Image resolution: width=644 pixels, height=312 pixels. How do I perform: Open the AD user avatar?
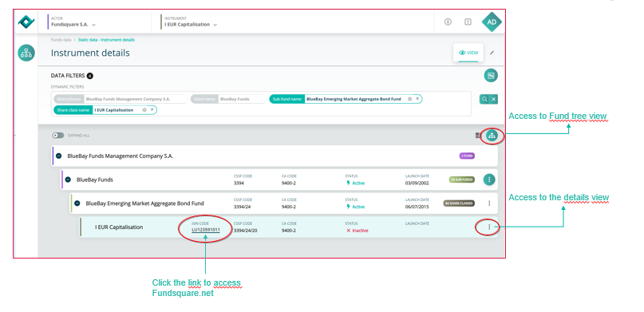click(x=492, y=22)
